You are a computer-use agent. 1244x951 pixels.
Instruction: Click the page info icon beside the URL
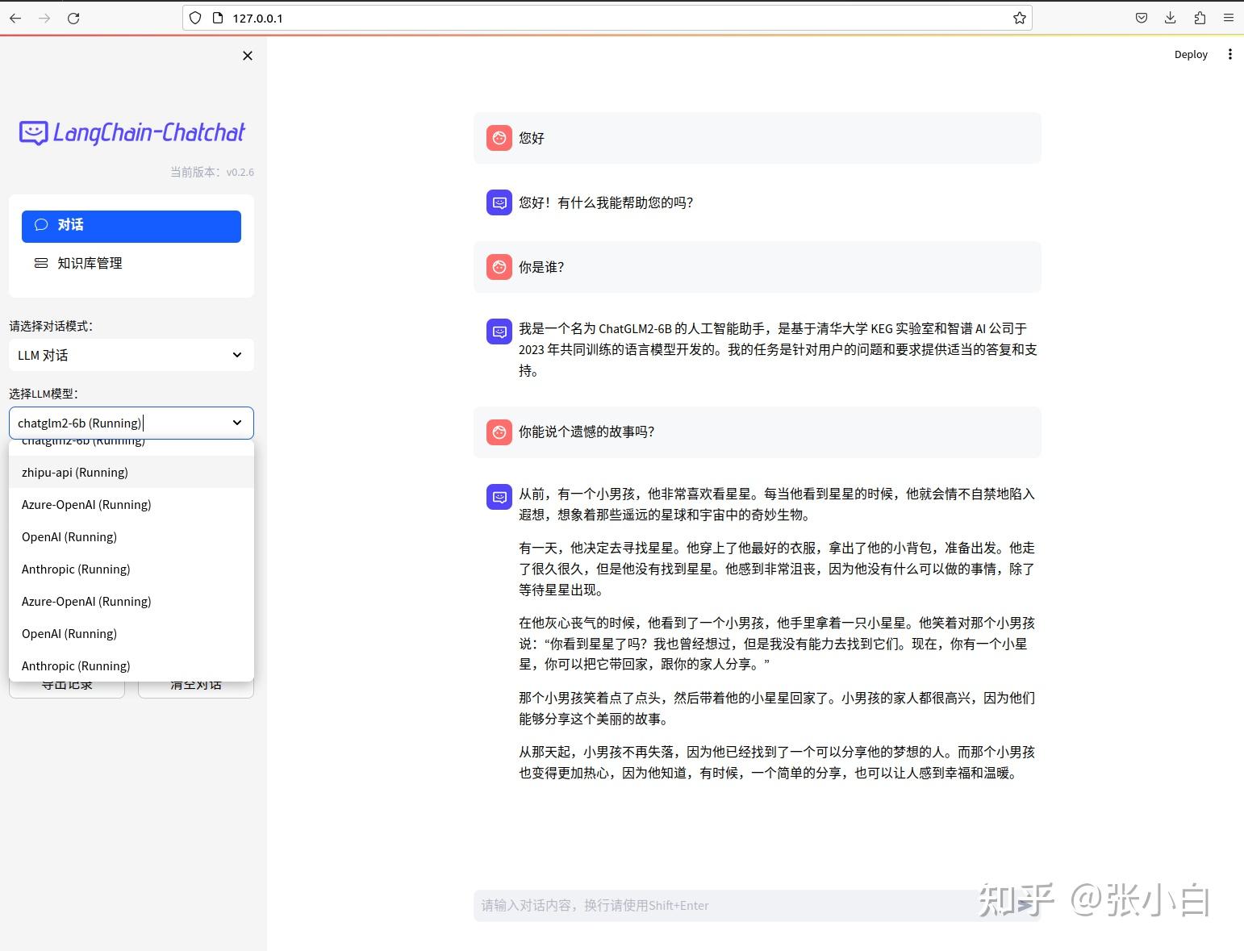217,18
